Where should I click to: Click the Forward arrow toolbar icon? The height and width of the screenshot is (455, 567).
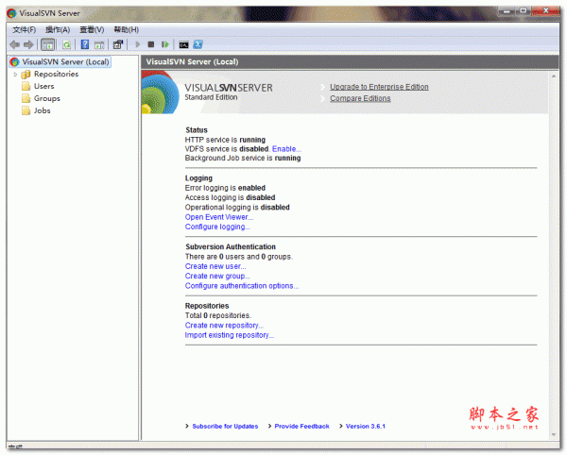coord(28,44)
